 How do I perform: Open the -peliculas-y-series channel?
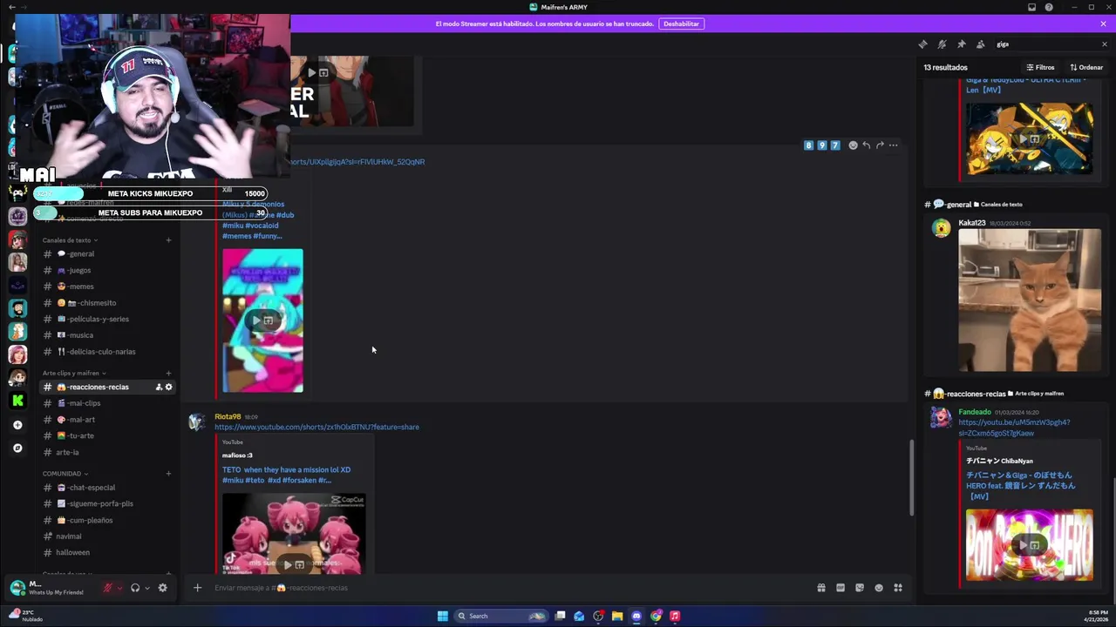[x=108, y=319]
